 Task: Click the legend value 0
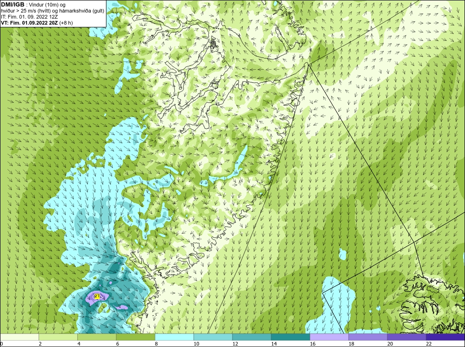click(x=1, y=344)
